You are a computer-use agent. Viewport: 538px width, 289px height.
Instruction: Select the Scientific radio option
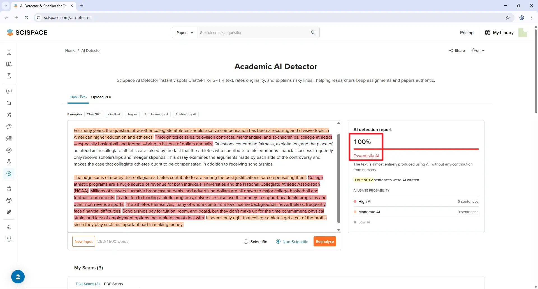(246, 241)
